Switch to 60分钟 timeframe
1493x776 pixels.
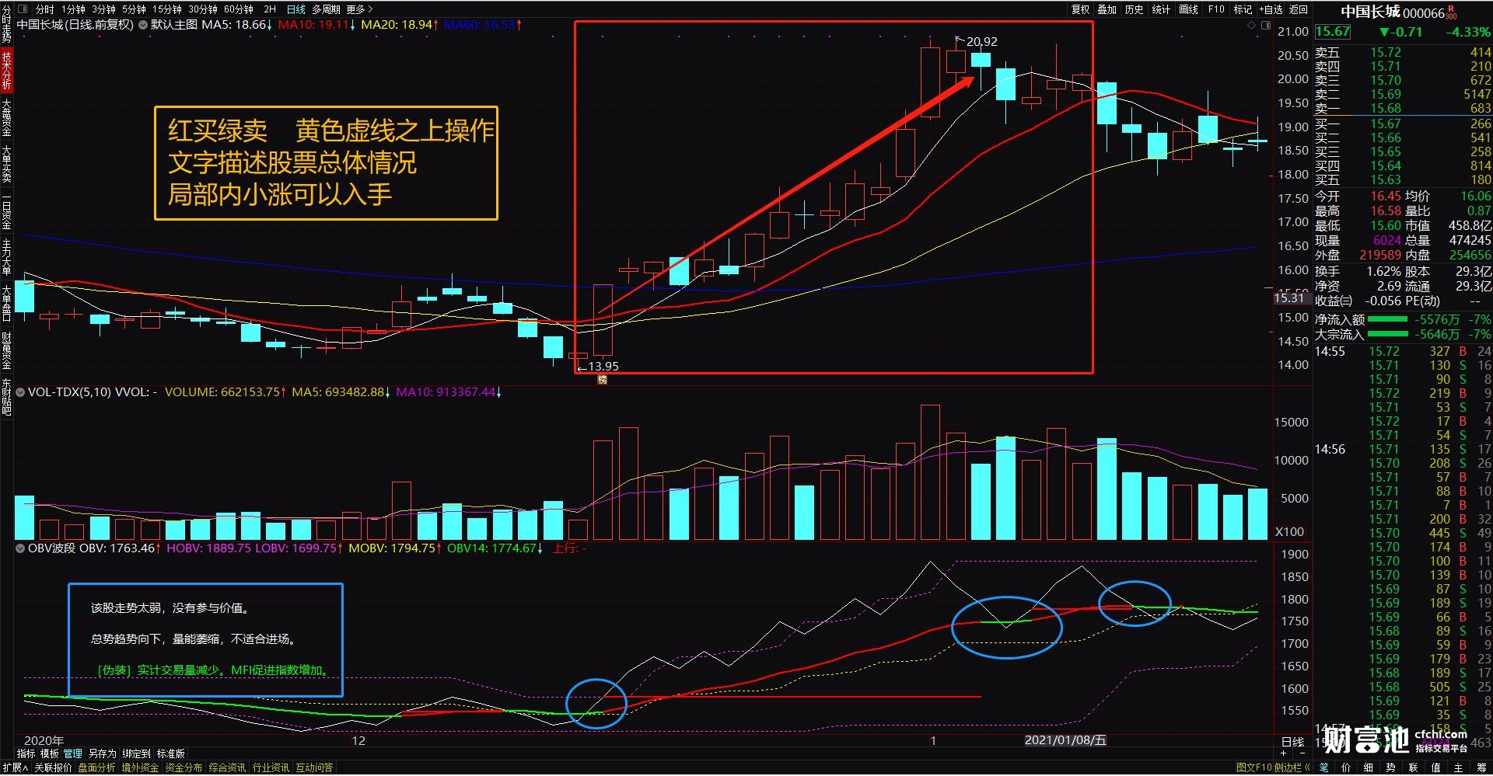coord(239,9)
